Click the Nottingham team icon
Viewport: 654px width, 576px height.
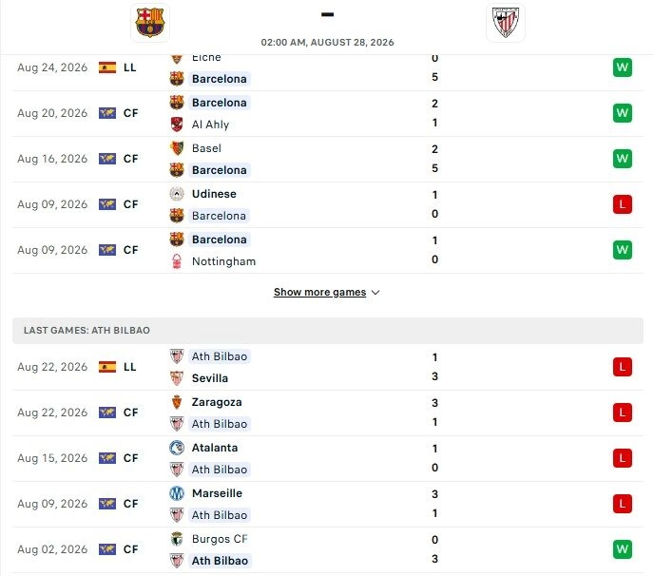tap(177, 261)
